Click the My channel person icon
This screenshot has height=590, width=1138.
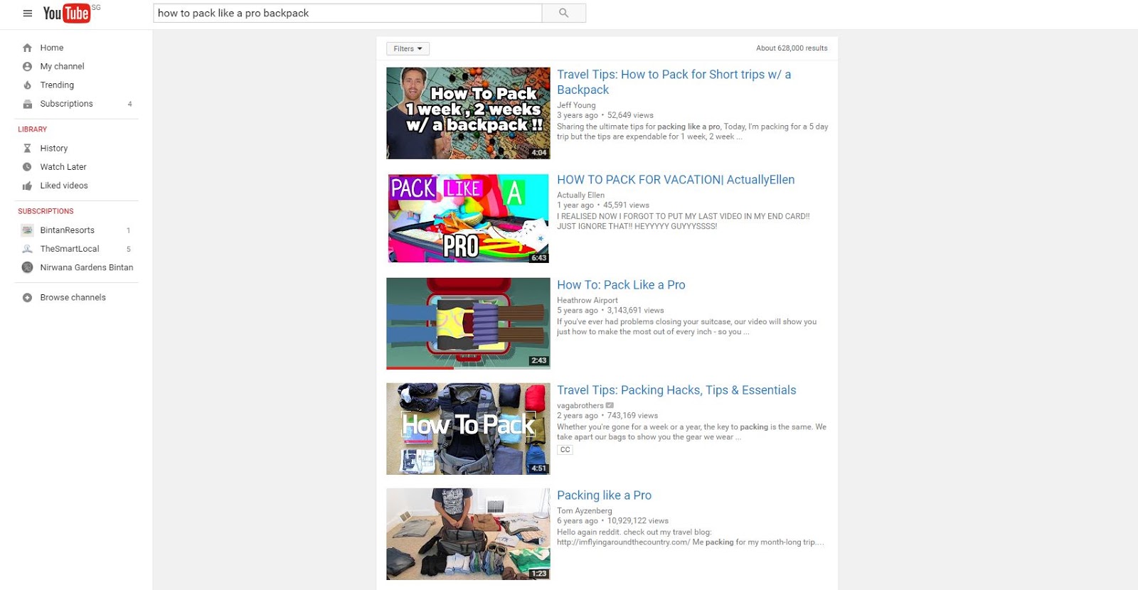[x=27, y=66]
